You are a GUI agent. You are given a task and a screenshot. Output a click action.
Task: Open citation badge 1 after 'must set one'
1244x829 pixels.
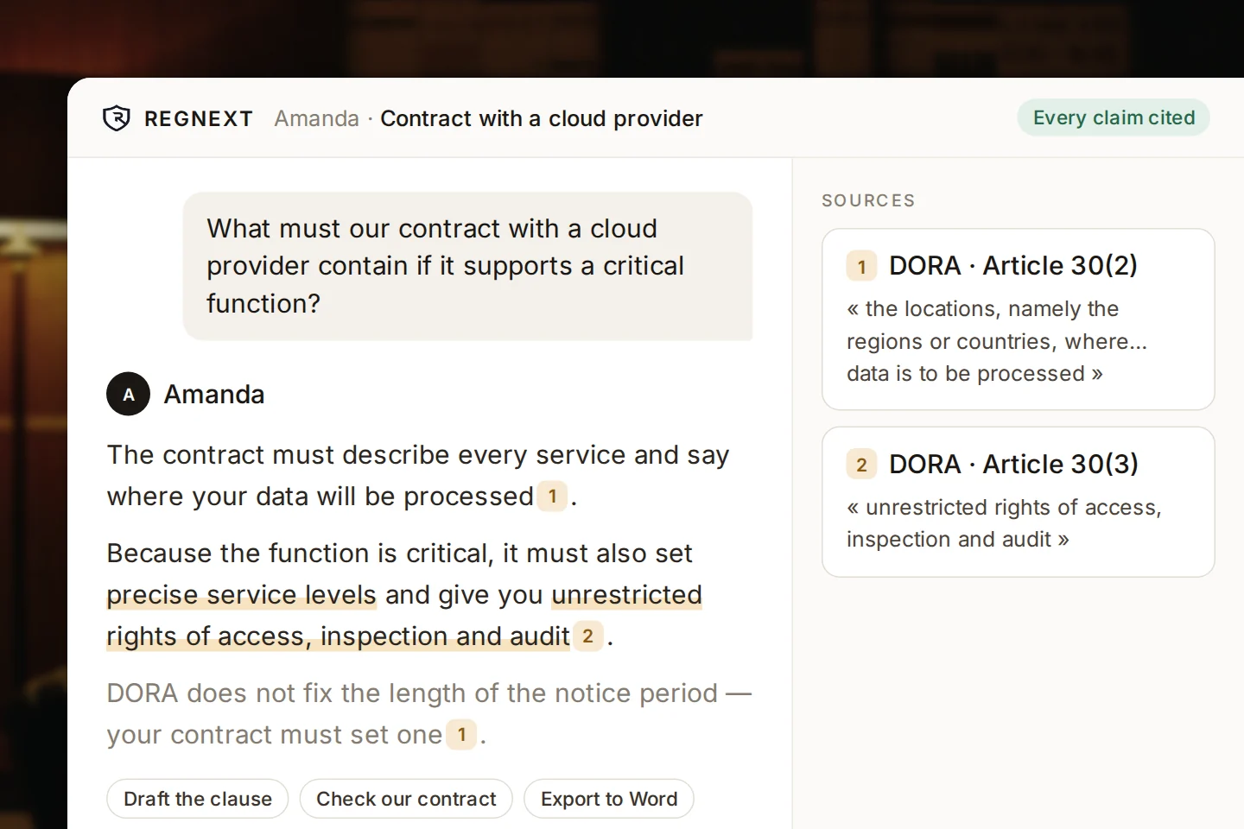[x=462, y=735]
